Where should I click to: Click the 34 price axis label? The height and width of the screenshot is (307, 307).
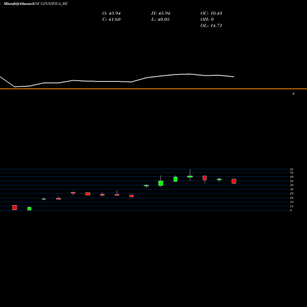pos(292,189)
